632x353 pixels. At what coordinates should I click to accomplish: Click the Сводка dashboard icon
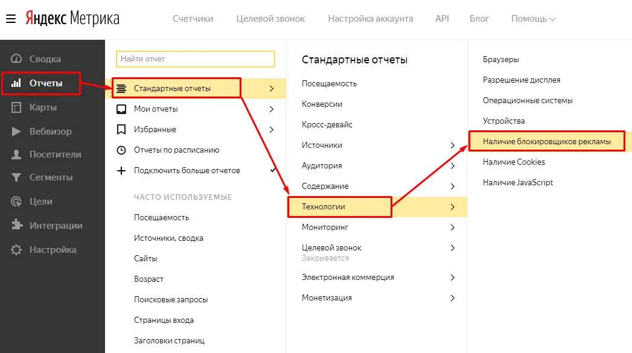(x=16, y=59)
